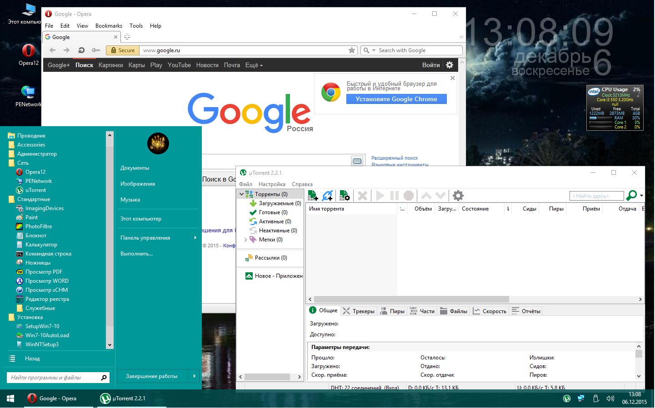Open the Настройка menu in µTorrent

click(x=272, y=184)
